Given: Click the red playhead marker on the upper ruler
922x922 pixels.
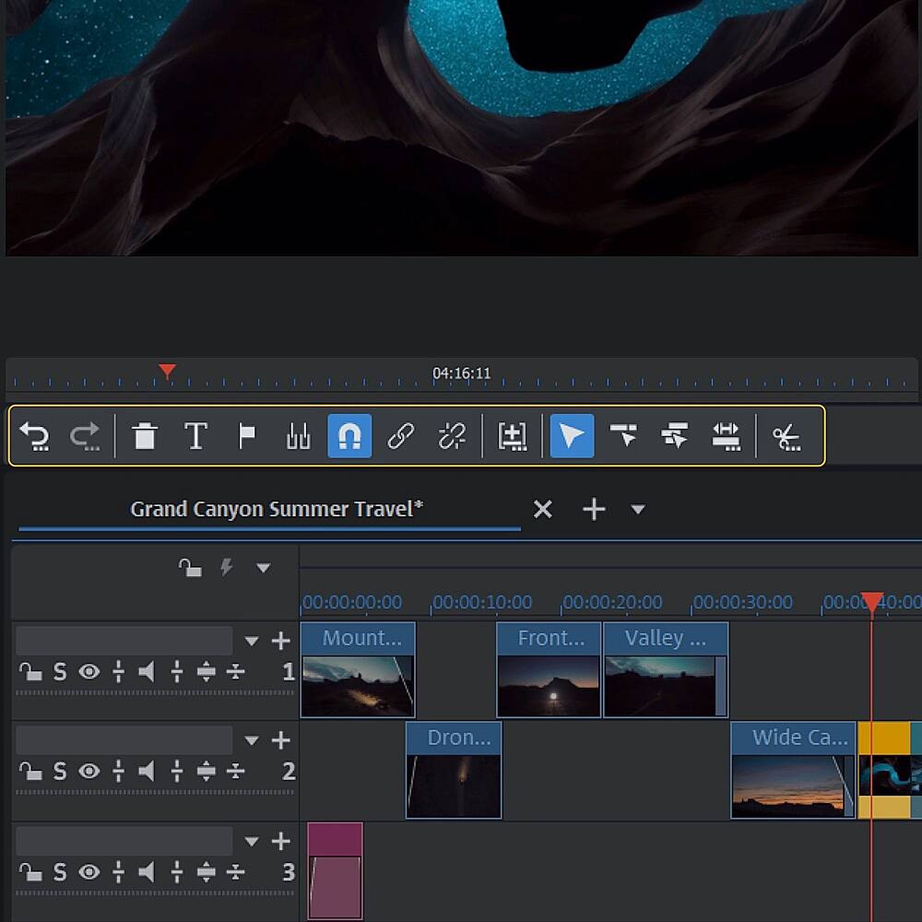Looking at the screenshot, I should click(167, 372).
